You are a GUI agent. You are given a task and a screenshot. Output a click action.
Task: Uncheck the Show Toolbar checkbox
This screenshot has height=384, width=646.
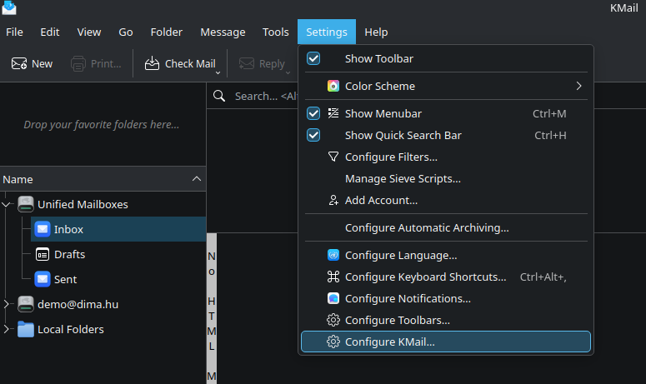[x=313, y=58]
